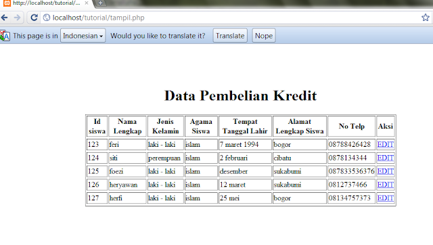Click the Alamat Lengkap Siswa column header

click(300, 127)
